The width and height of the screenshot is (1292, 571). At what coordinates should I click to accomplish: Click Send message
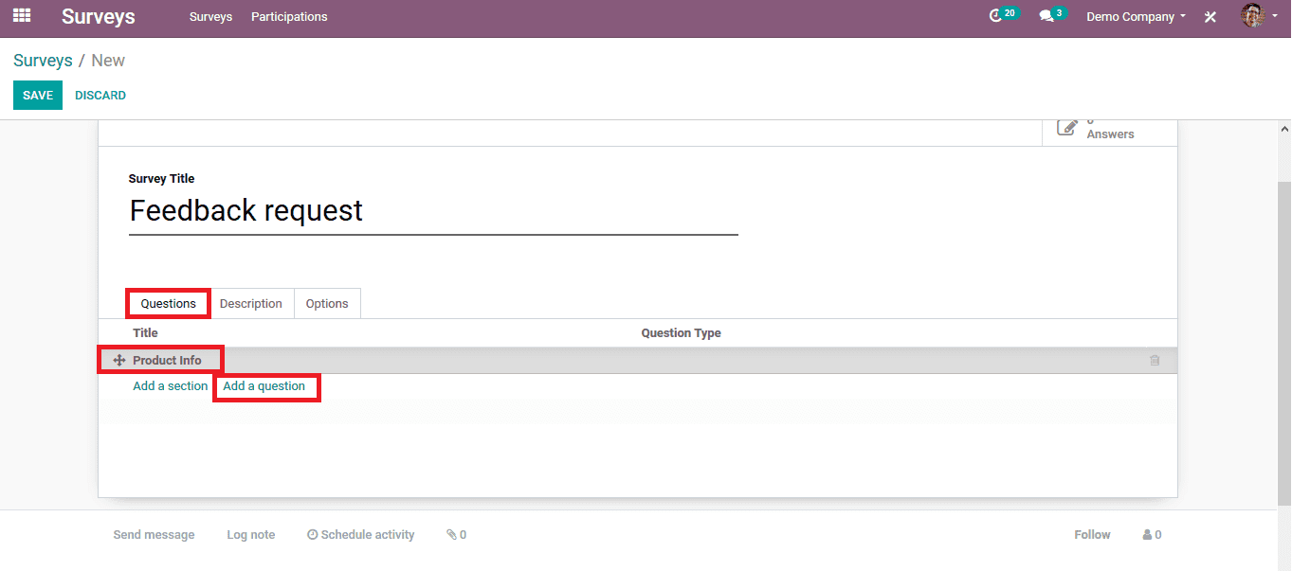[x=154, y=535]
